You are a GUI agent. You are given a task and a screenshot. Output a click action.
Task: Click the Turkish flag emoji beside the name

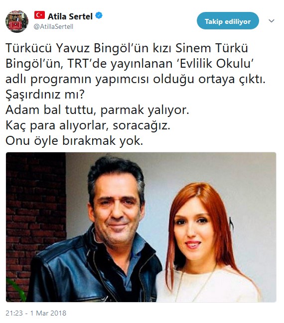(39, 15)
